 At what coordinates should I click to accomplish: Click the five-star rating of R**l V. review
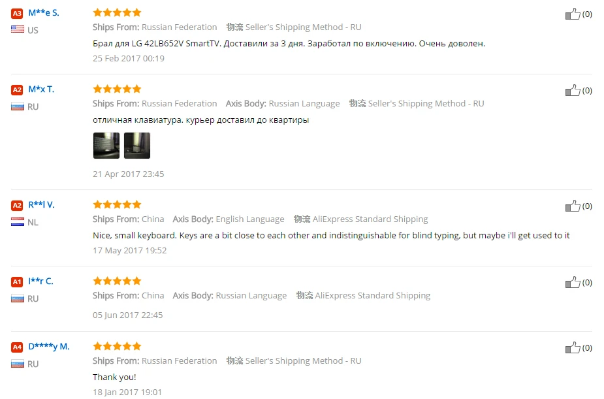[117, 204]
